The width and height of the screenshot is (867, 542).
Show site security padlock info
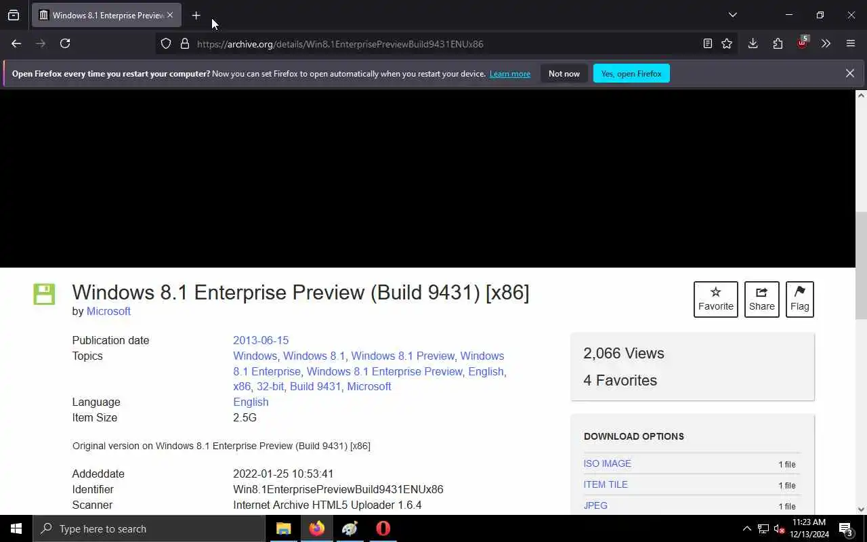coord(184,43)
